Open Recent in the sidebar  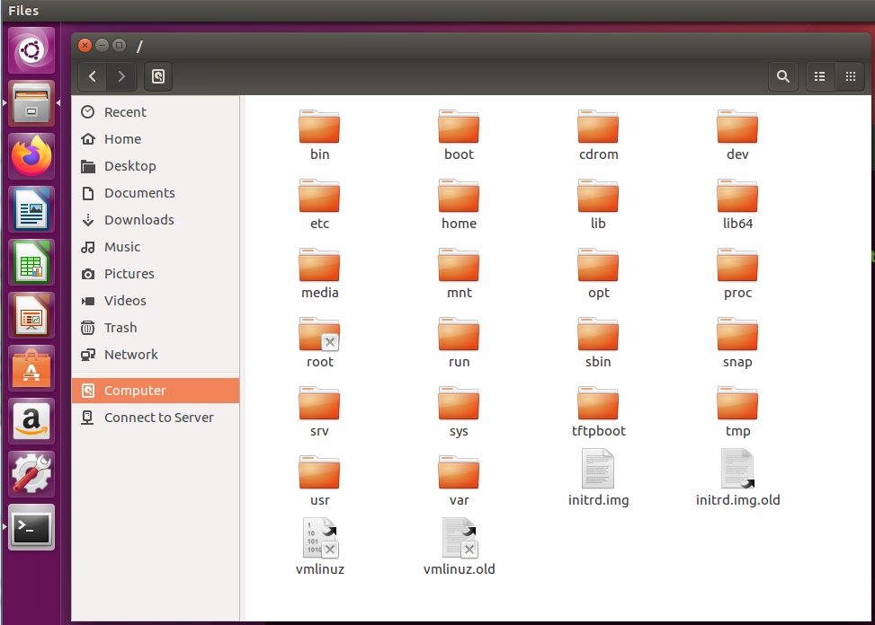156,112
